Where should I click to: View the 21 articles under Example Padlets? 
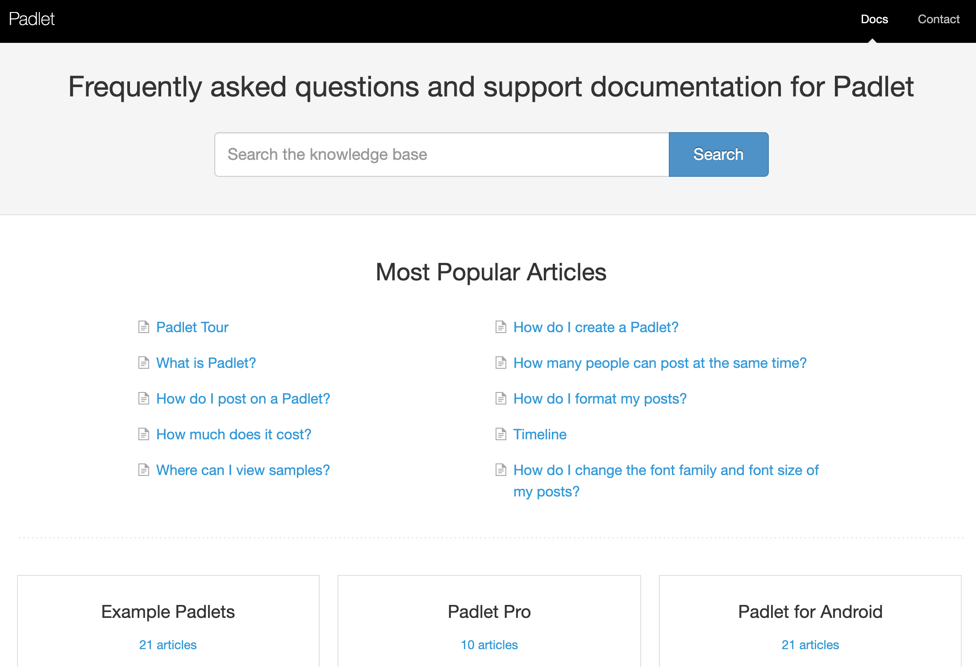[168, 645]
